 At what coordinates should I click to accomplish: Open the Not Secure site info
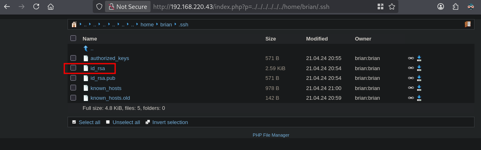[128, 6]
